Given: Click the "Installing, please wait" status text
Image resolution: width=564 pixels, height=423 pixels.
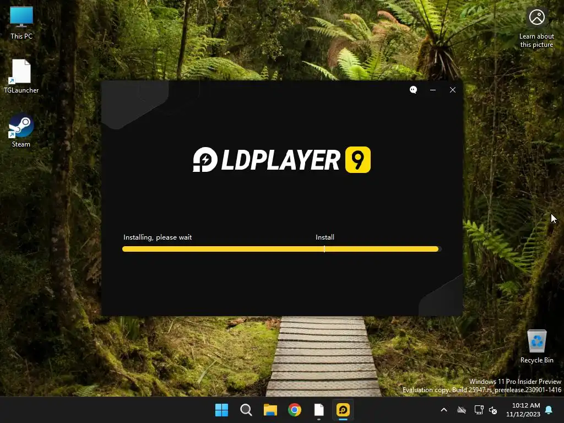Looking at the screenshot, I should point(158,237).
